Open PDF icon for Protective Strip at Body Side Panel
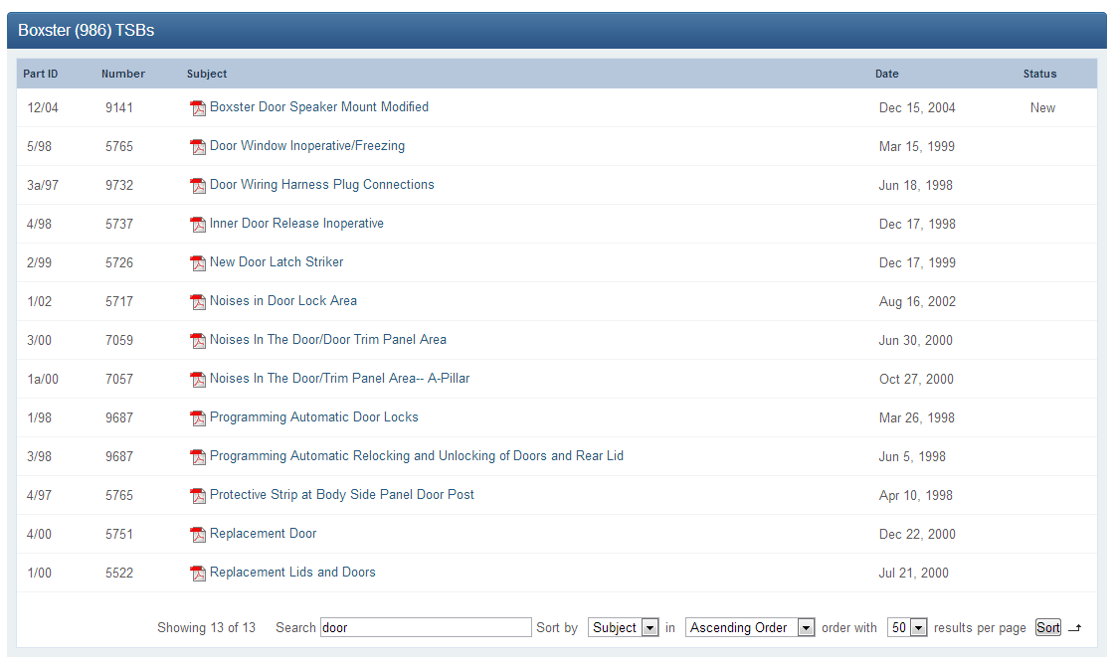Screen dimensions: 1116x662 pos(198,496)
